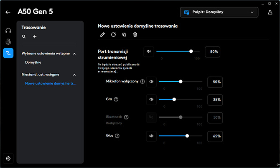Maximize the window

270,4
